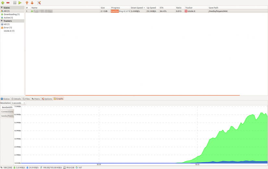
Task: Move torrent down in queue
Action: (x=32, y=3)
